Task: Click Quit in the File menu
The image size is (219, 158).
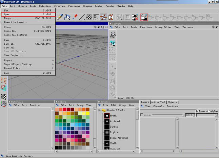Action: pyautogui.click(x=28, y=73)
